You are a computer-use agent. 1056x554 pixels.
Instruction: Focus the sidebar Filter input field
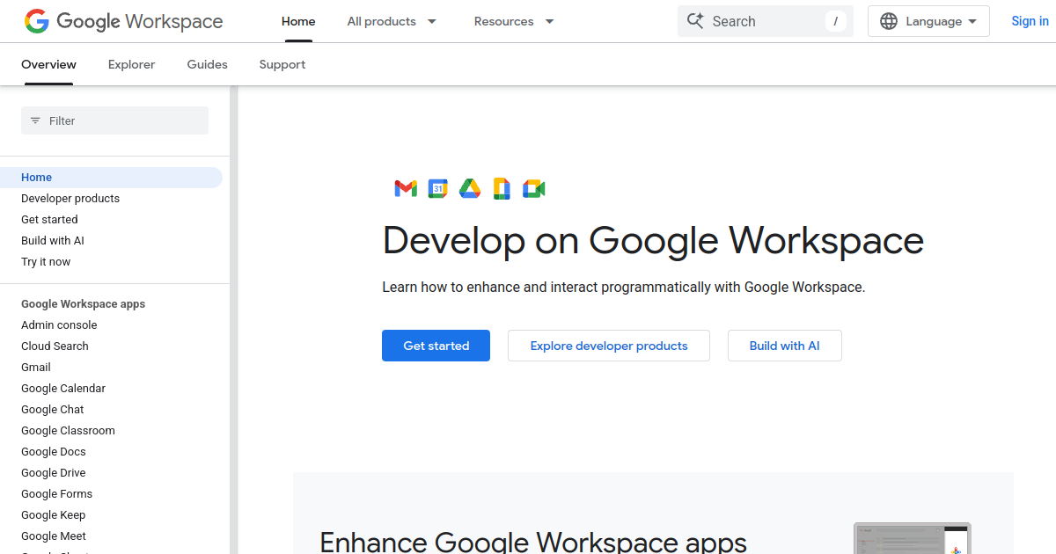[123, 120]
